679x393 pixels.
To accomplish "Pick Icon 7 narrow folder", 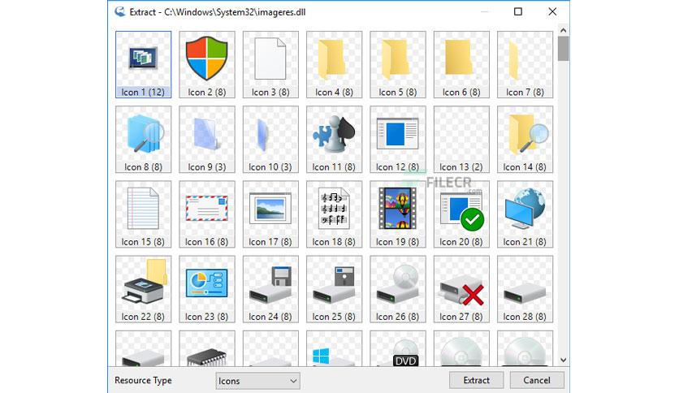I will [x=525, y=64].
